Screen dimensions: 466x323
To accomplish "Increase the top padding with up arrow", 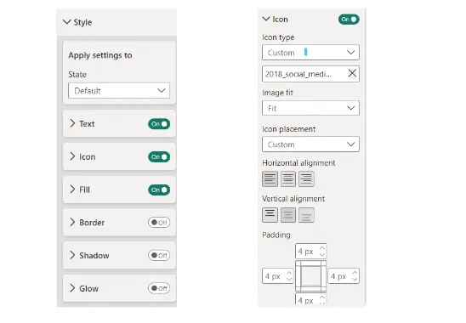I will 322,248.
